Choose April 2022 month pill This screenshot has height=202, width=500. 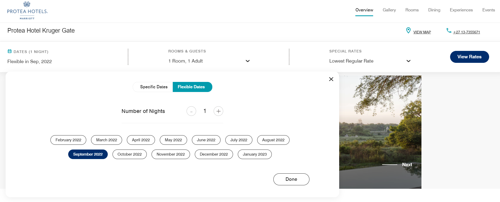(x=141, y=140)
